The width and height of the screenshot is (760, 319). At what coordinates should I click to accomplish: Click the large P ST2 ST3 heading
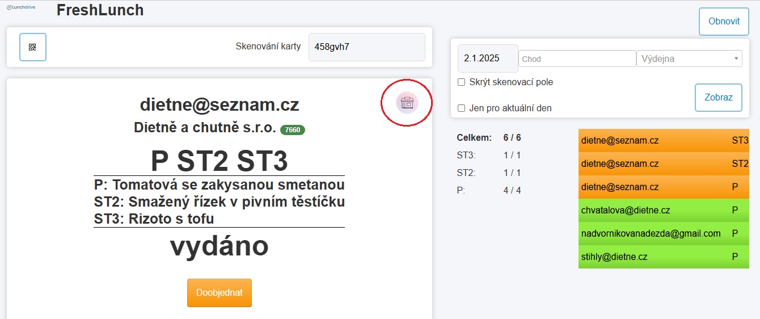219,161
